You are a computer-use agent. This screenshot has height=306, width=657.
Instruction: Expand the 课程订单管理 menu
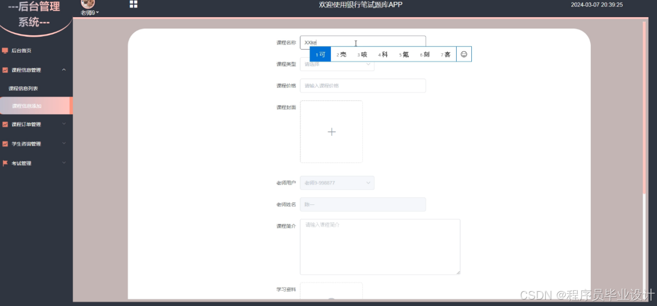coord(37,124)
